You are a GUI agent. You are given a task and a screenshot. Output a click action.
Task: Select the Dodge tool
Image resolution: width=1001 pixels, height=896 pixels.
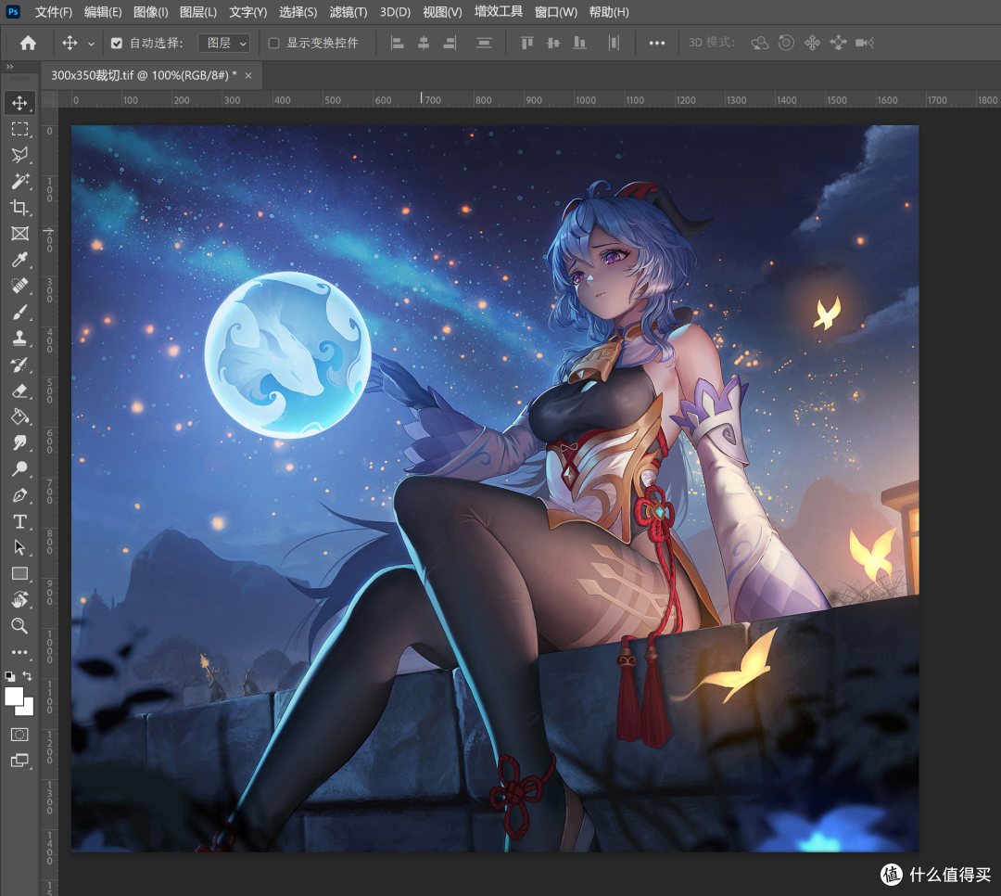19,469
